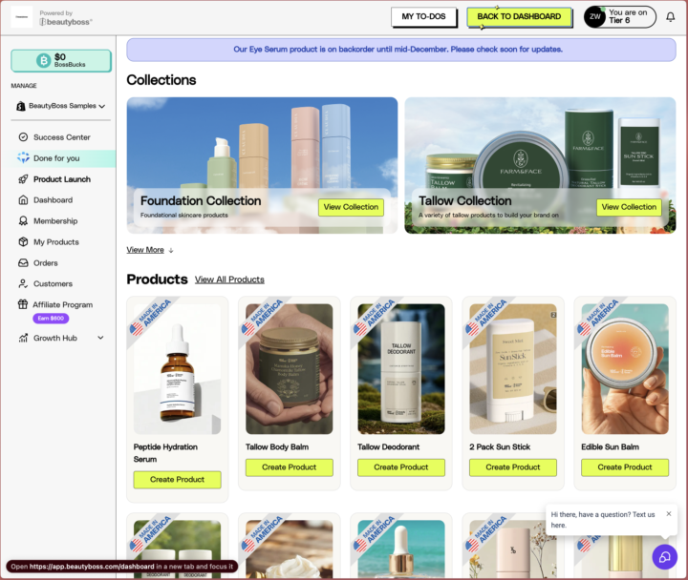This screenshot has width=688, height=580.
Task: Open the 2 Pack Sun Stick image
Action: [x=513, y=369]
